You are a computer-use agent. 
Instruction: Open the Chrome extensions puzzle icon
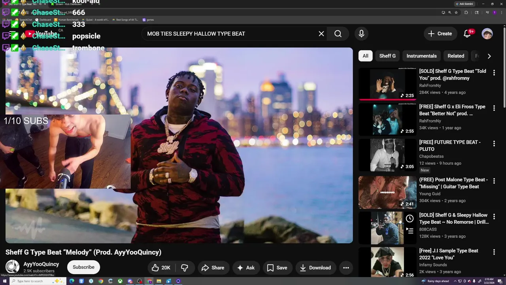[466, 13]
